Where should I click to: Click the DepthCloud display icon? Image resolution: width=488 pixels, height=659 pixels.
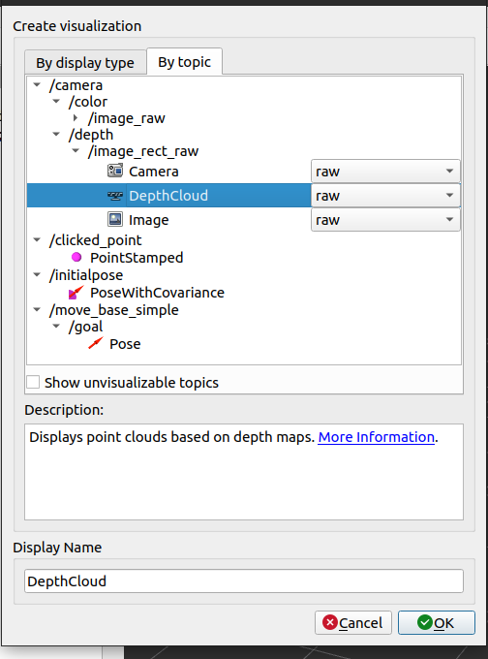115,196
